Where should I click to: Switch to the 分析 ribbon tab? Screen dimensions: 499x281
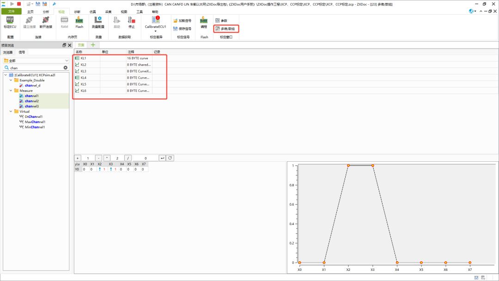pyautogui.click(x=46, y=12)
